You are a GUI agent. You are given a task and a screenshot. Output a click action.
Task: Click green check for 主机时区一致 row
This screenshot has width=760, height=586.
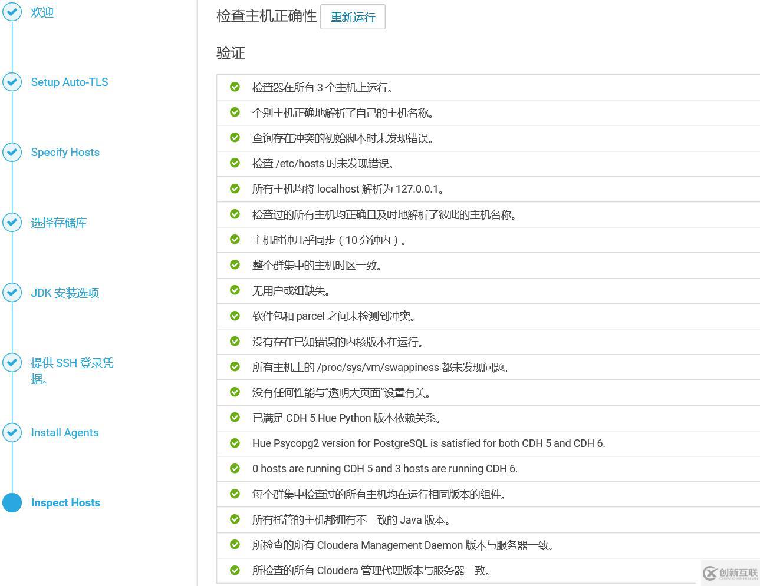point(235,264)
